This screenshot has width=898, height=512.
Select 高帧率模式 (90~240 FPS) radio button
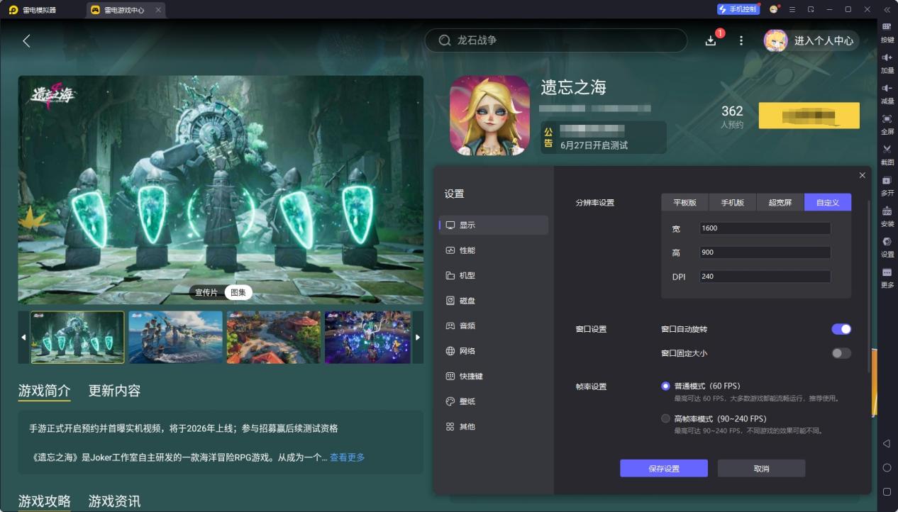[665, 418]
